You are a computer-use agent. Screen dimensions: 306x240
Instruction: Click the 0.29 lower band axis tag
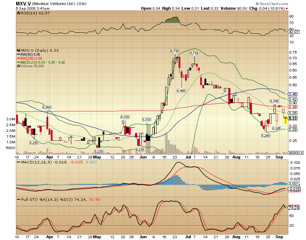[293, 130]
